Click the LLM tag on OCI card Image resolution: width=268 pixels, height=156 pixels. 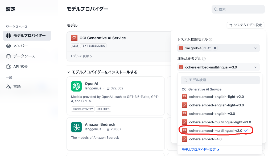tap(75, 46)
